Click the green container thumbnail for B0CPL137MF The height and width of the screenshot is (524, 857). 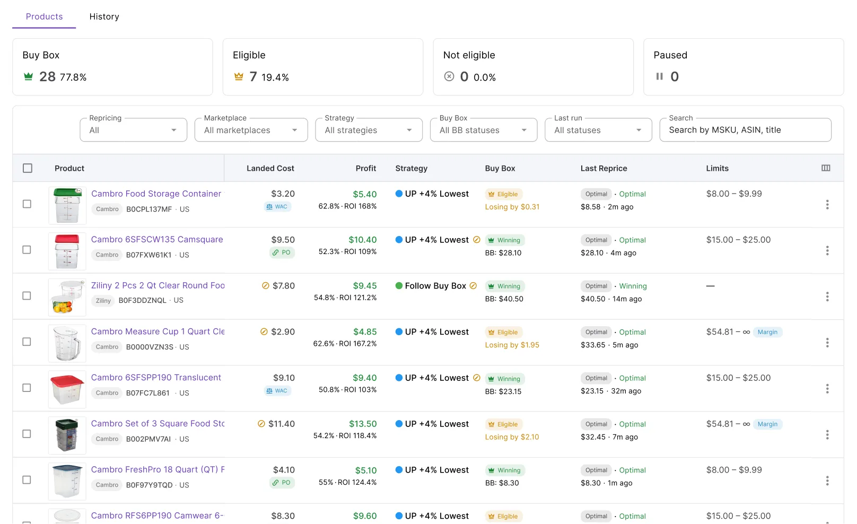67,205
